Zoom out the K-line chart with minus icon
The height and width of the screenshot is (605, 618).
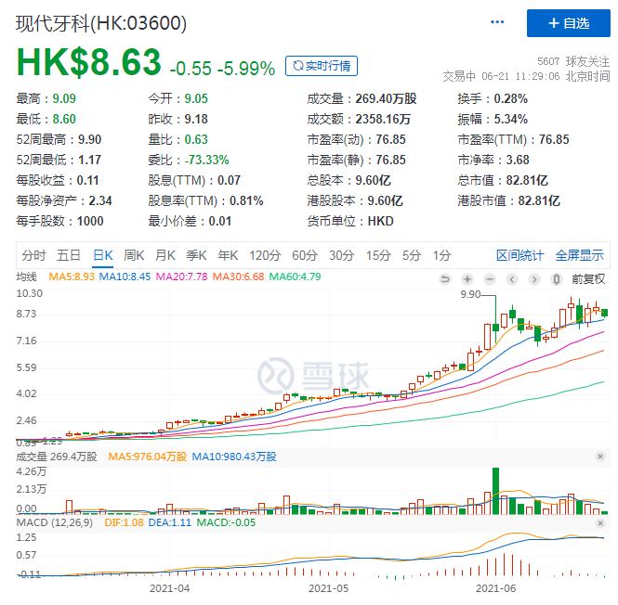(x=490, y=279)
